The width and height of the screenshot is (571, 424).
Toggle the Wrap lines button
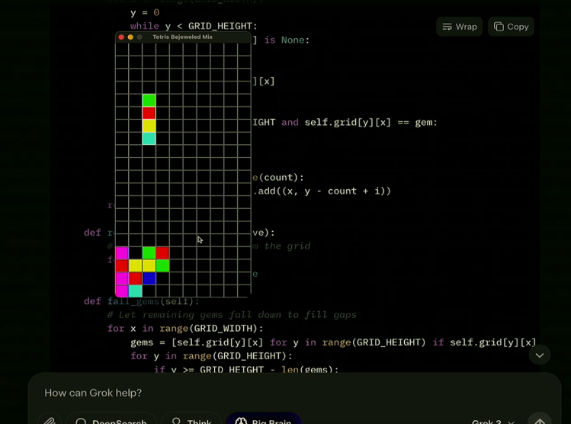pyautogui.click(x=460, y=27)
